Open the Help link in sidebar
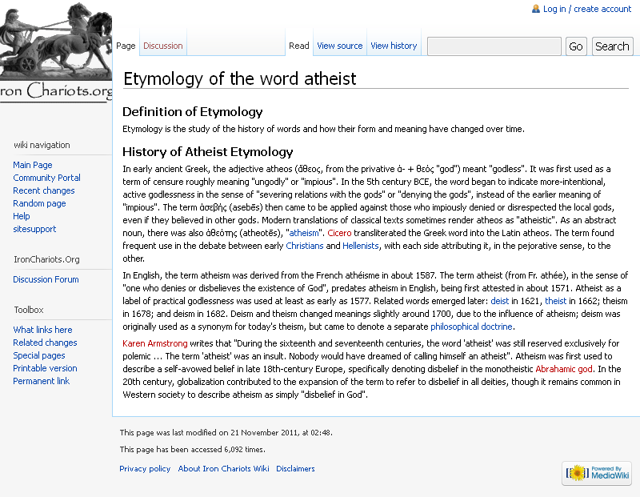This screenshot has width=640, height=497. (22, 216)
